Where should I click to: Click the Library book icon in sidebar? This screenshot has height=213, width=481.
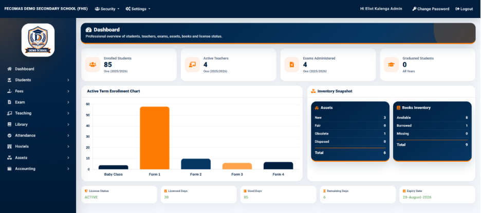tap(10, 124)
